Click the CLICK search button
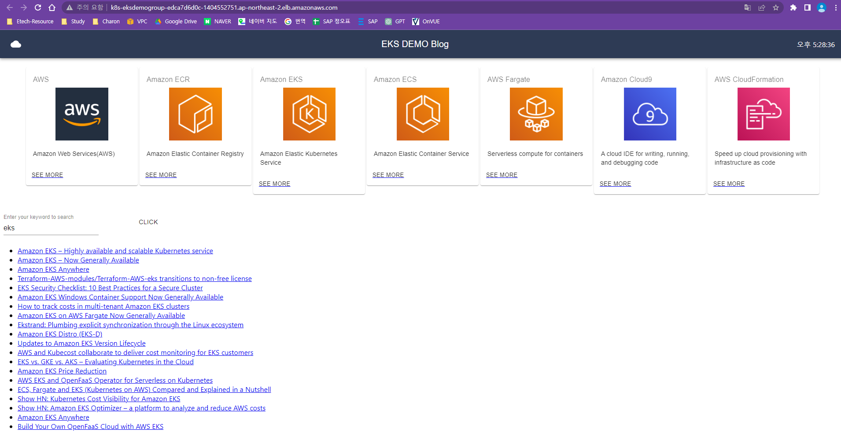Viewport: 841px width, 432px height. point(148,222)
